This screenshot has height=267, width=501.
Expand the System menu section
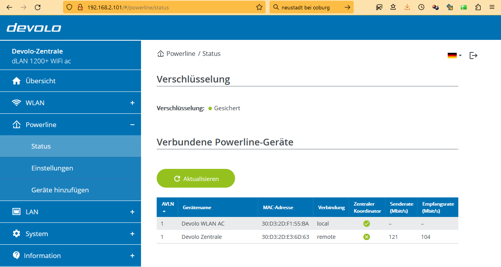(132, 234)
